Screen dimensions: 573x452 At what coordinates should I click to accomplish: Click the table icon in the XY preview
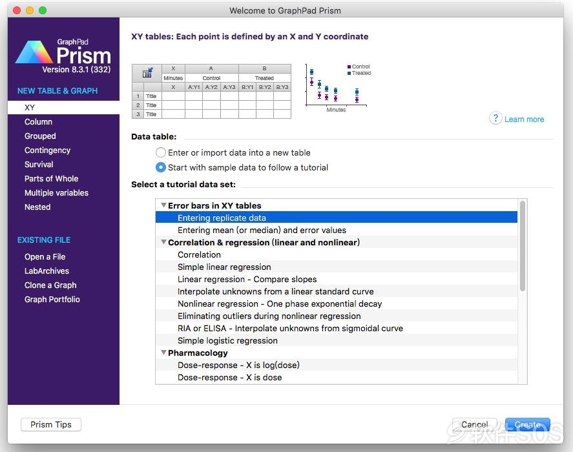[x=147, y=73]
